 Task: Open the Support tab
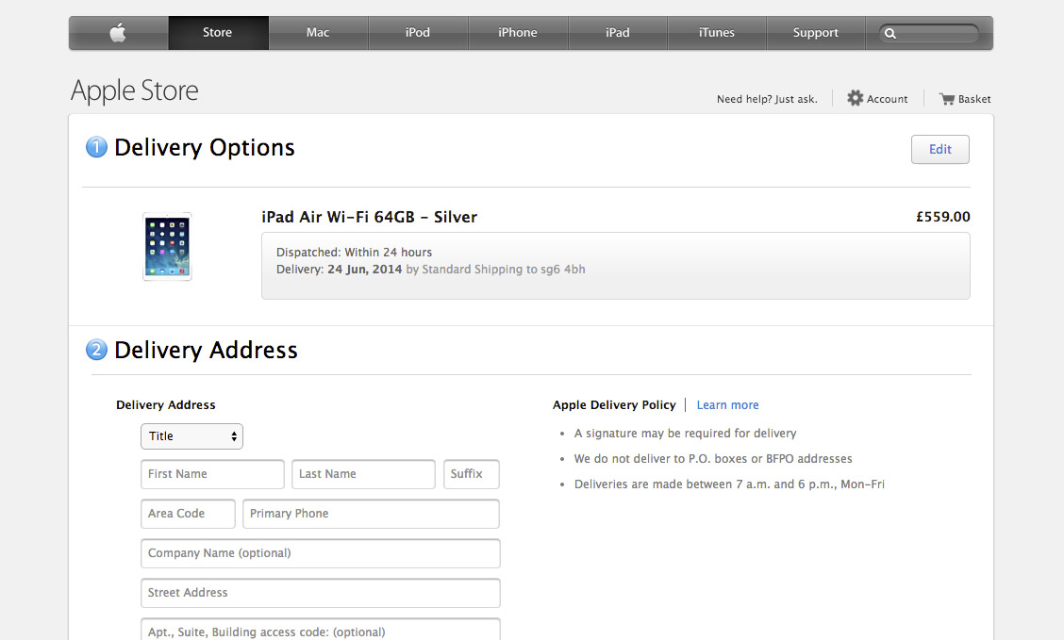tap(816, 33)
